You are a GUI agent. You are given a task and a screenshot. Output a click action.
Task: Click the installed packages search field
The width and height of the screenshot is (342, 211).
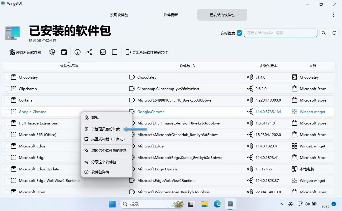[x=280, y=33]
